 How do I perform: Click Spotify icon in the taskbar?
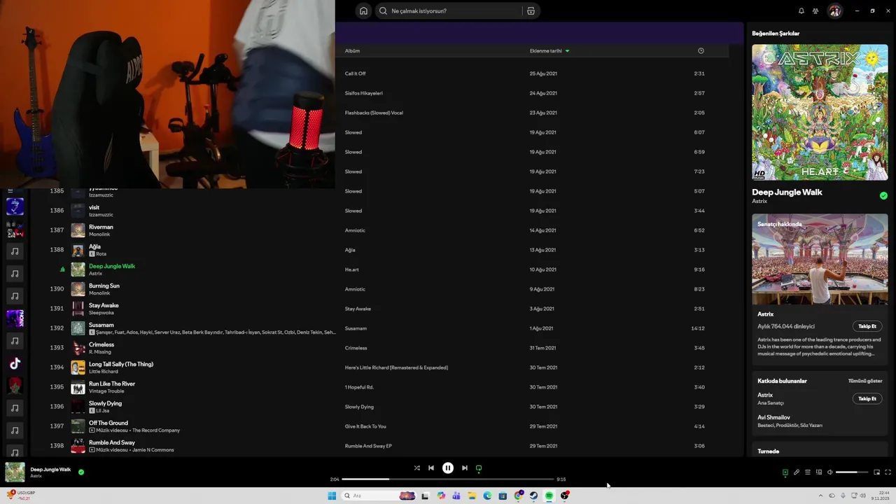549,496
